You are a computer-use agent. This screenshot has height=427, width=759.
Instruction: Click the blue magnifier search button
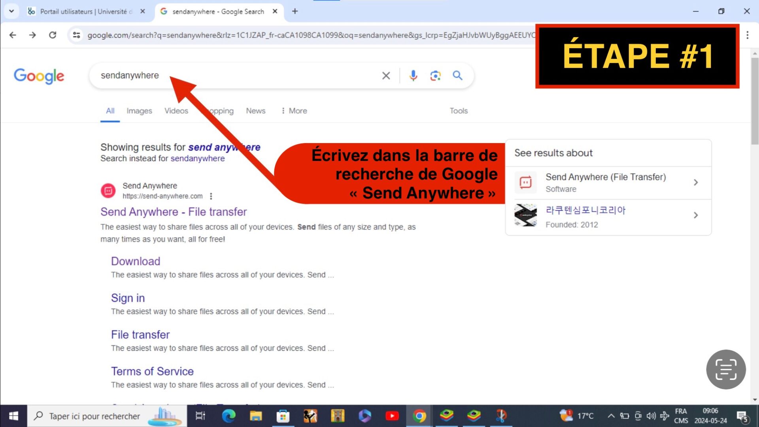click(x=457, y=76)
